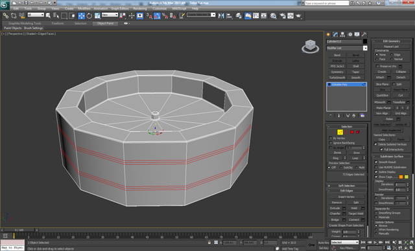
Task: Open the Rendering menu
Action: (x=140, y=8)
